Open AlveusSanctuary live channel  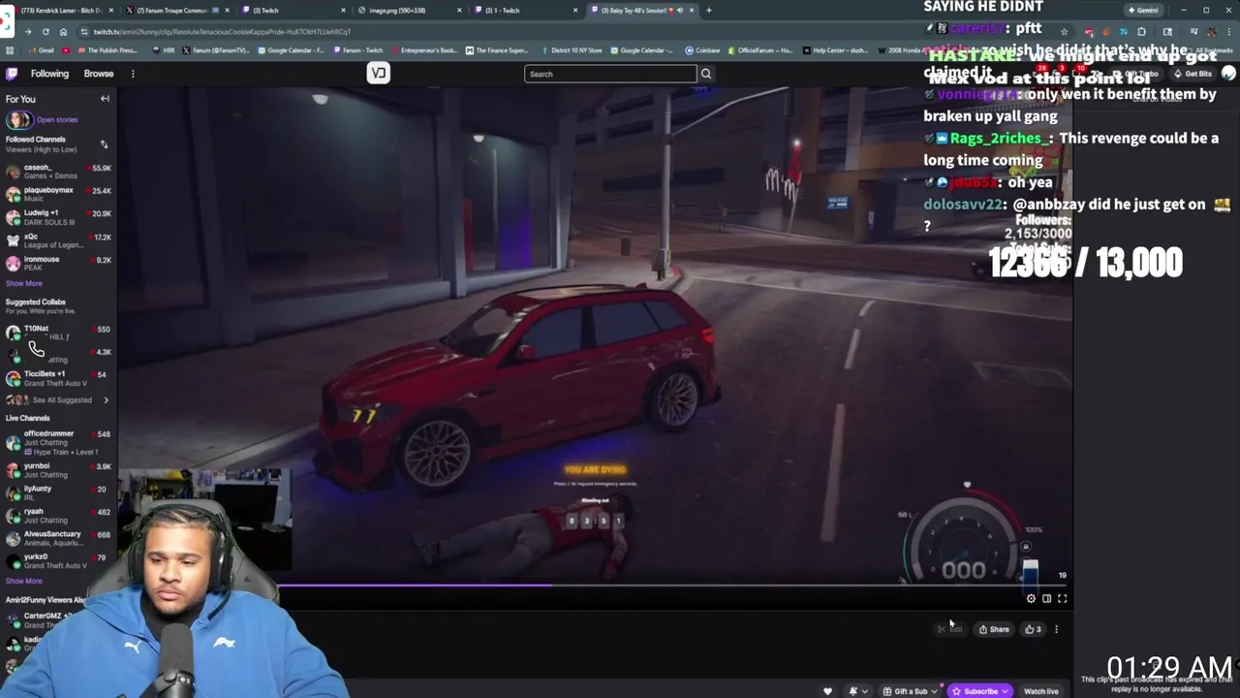58,538
